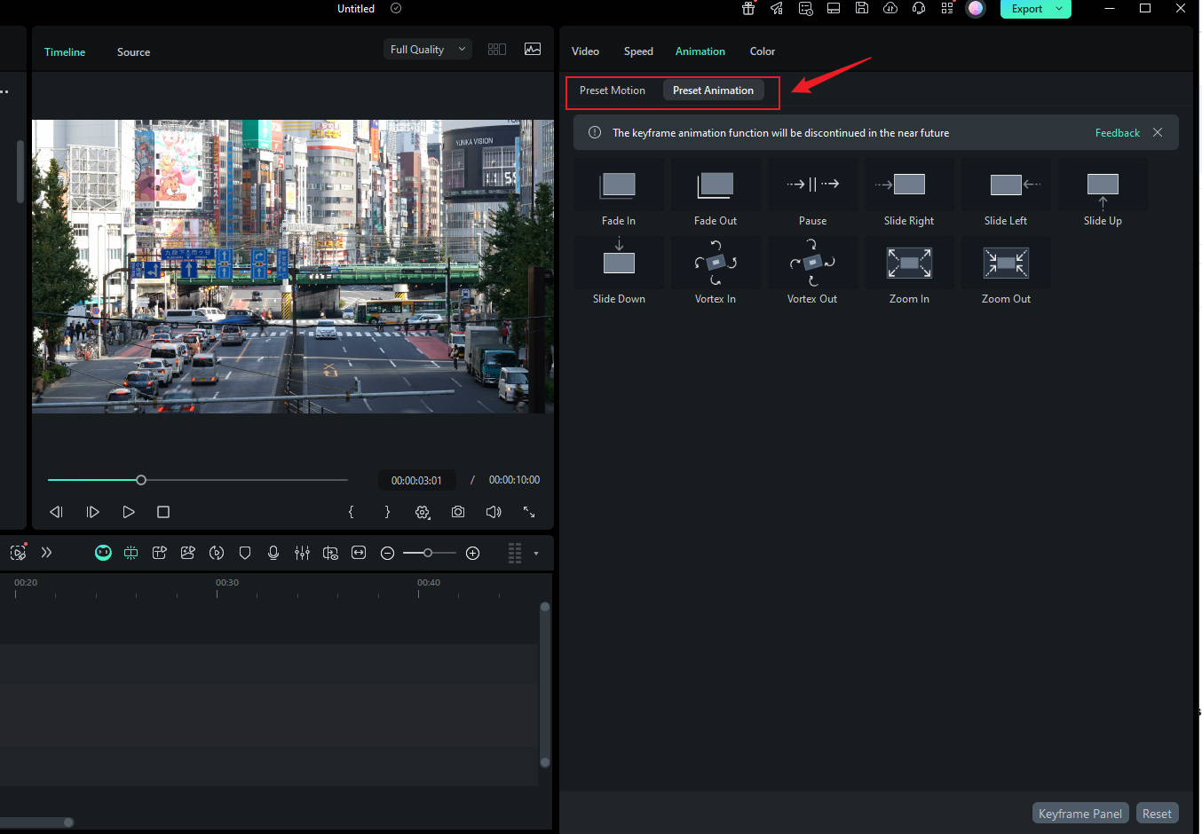The image size is (1202, 834).
Task: Switch to the Preset Motion tab
Action: pyautogui.click(x=613, y=90)
